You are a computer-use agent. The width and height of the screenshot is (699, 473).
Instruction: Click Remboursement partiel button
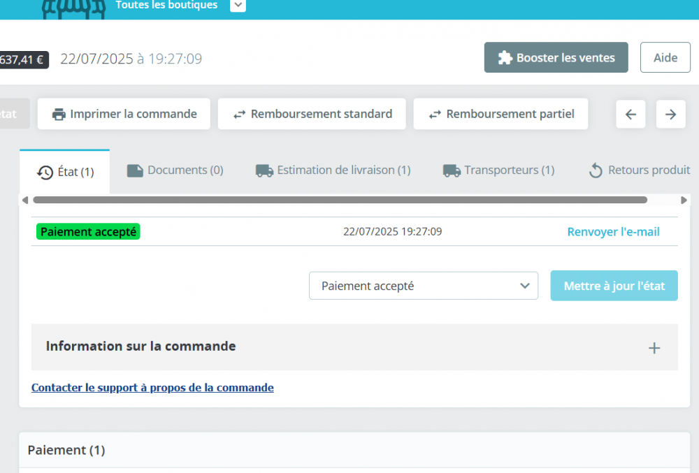[500, 114]
